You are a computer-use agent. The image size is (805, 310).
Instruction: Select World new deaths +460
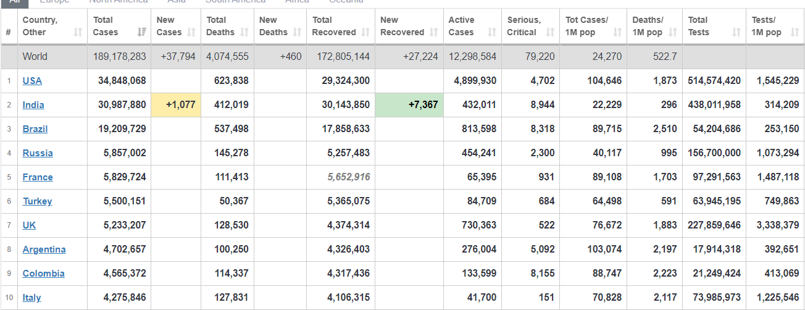(291, 56)
